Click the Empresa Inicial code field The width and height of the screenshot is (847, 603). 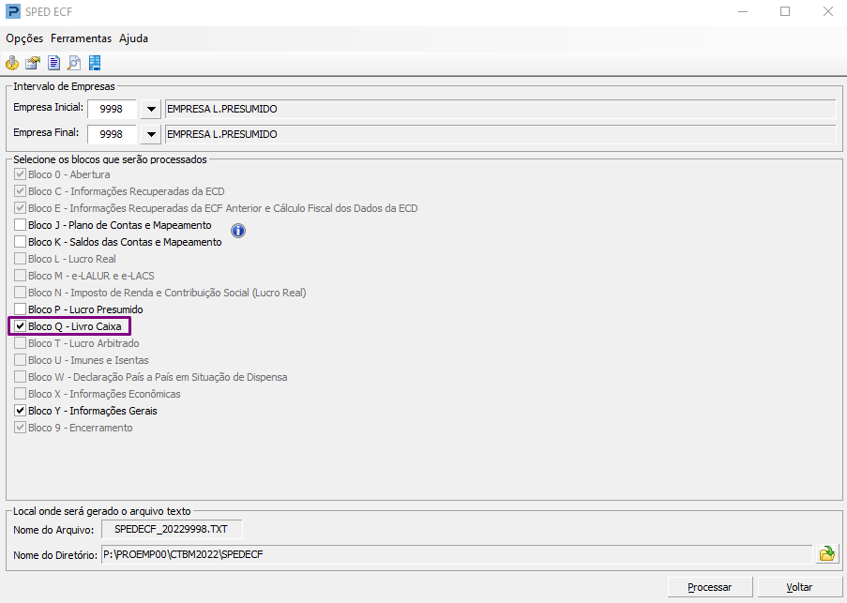(x=112, y=109)
